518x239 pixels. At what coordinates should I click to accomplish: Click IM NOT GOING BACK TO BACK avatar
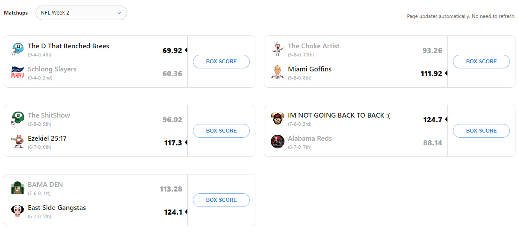point(278,119)
